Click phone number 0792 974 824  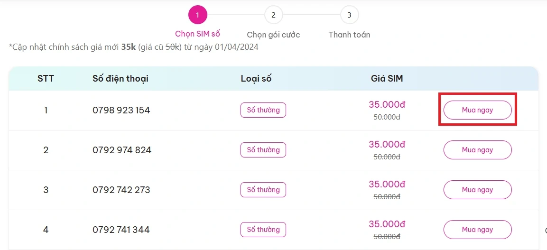coord(121,150)
